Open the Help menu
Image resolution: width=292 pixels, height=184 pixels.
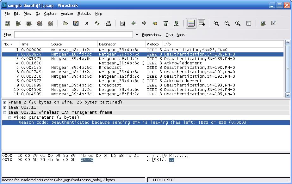coord(98,14)
